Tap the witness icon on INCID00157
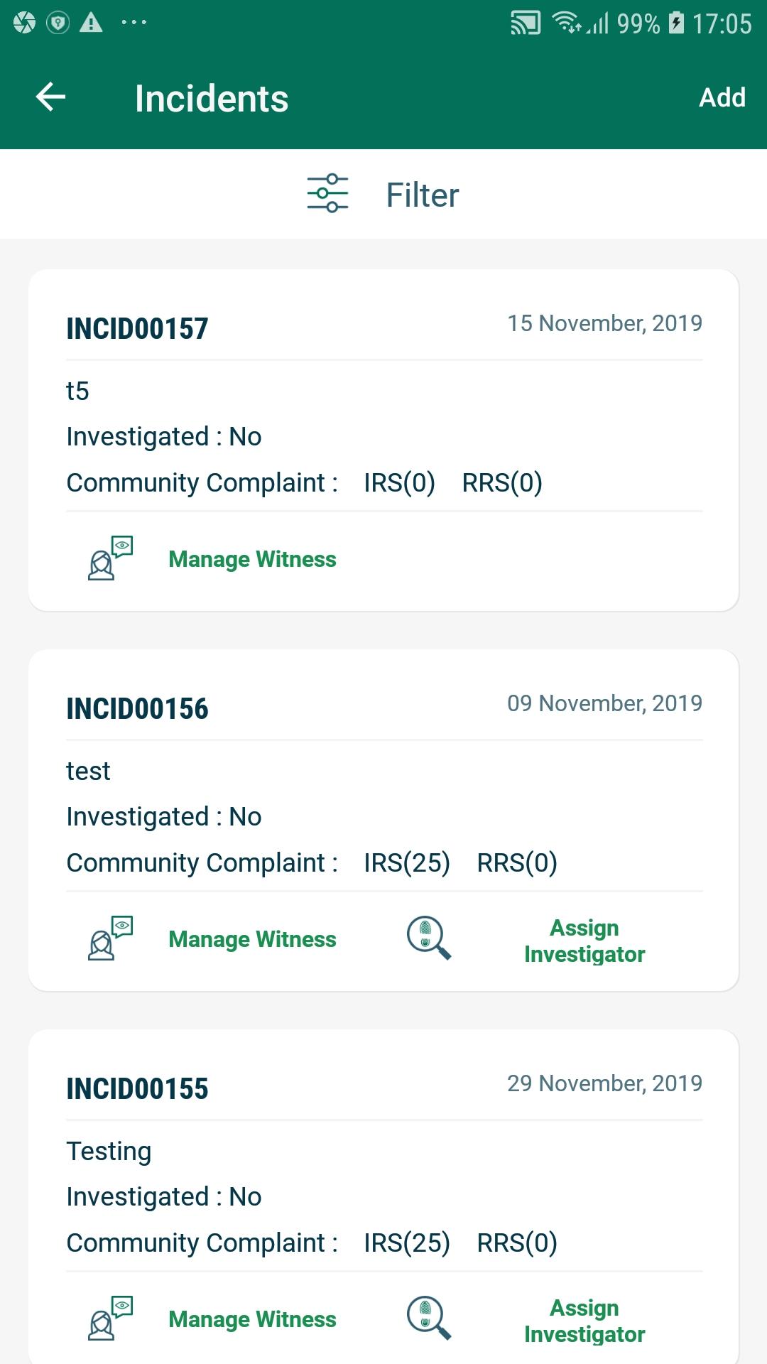Screen dimensions: 767x1364 [110, 558]
